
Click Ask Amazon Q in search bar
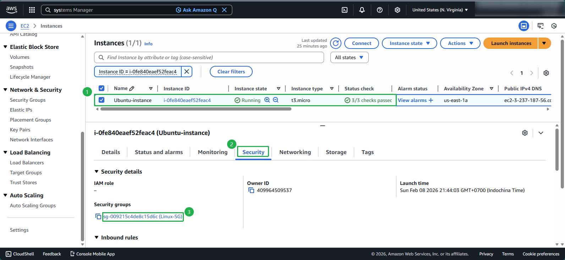click(x=196, y=10)
